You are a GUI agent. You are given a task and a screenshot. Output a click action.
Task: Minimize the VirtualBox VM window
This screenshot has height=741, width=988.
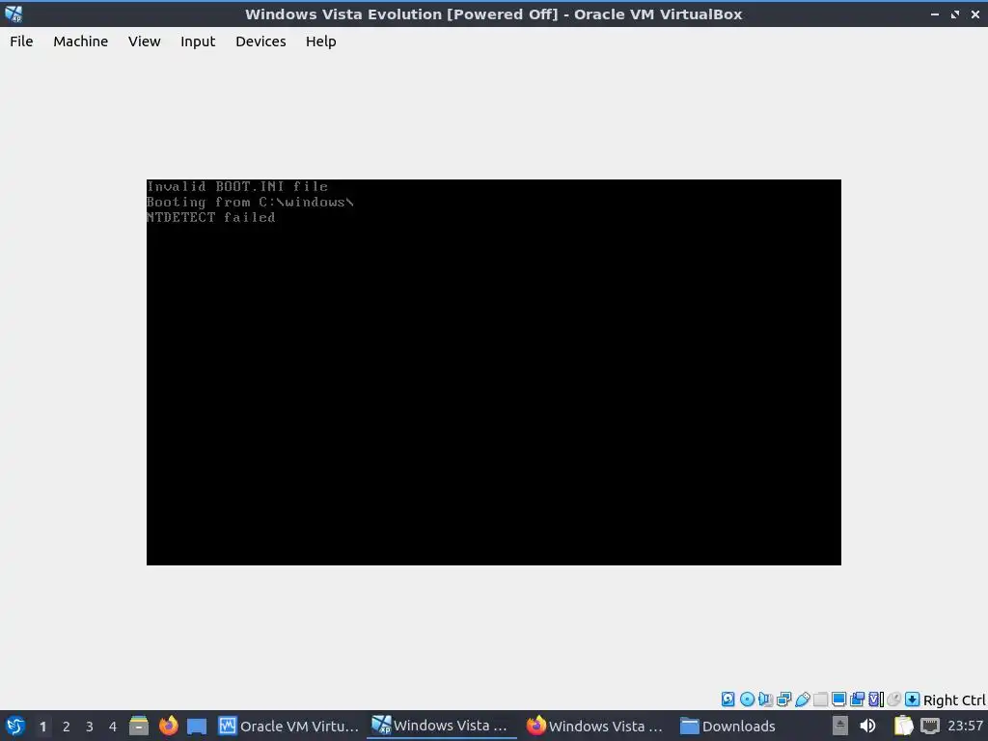934,14
